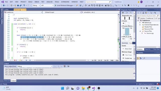Click the search magnifier in Quick Launch
The width and height of the screenshot is (161, 91).
(x=110, y=2)
